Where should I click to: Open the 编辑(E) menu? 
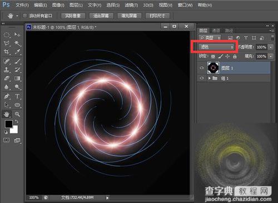coord(41,5)
